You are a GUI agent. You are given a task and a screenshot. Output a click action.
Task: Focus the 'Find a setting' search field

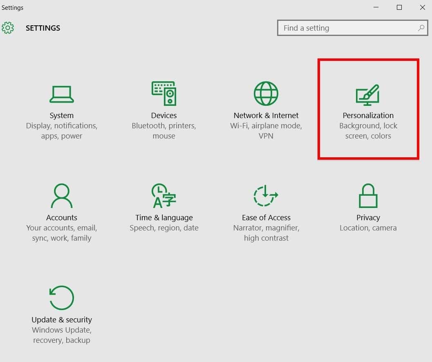click(x=347, y=28)
